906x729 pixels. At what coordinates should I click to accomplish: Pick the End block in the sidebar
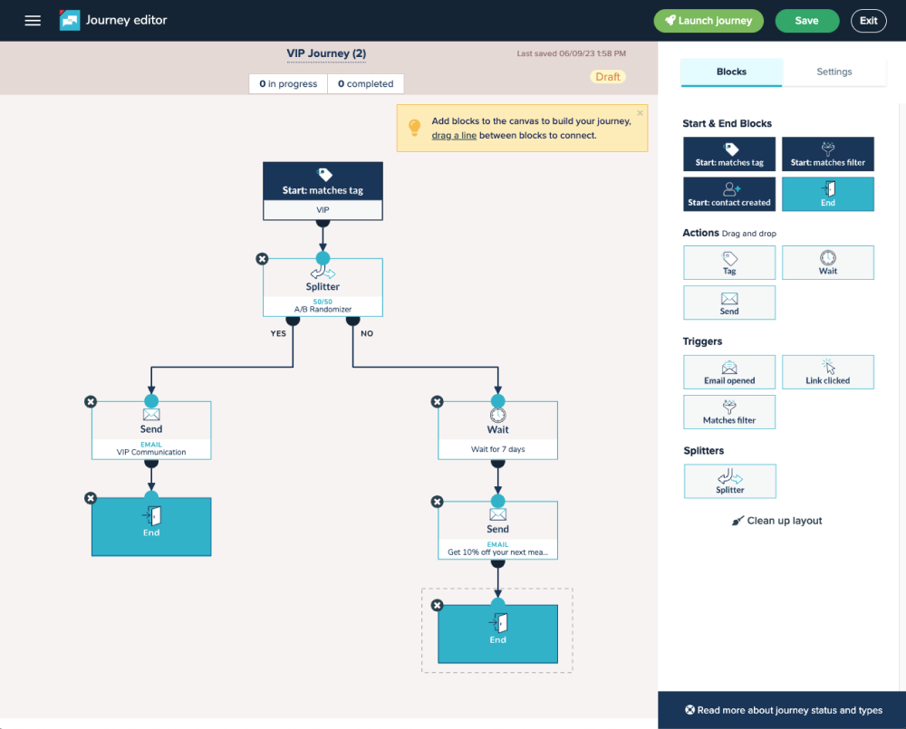point(827,194)
